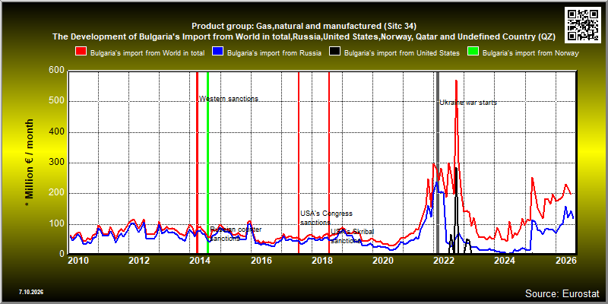Click the "Source: Eurostat" credit
608x304 pixels.
coord(562,293)
